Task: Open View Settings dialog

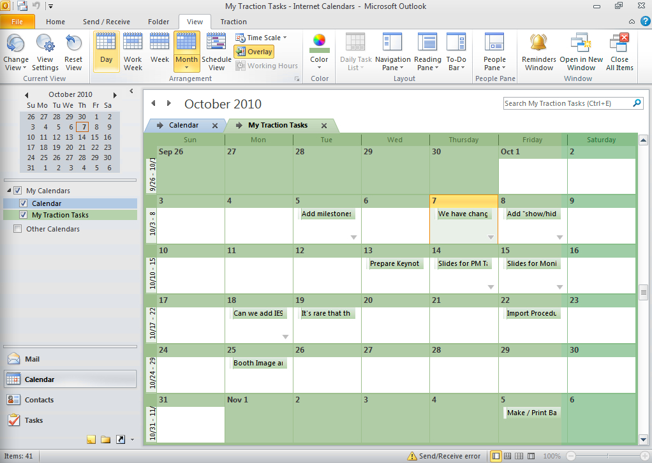Action: (x=45, y=51)
